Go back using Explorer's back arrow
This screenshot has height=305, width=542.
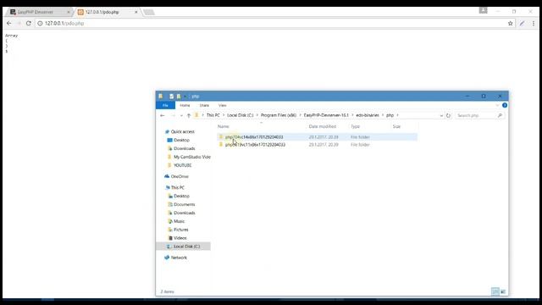tap(163, 115)
